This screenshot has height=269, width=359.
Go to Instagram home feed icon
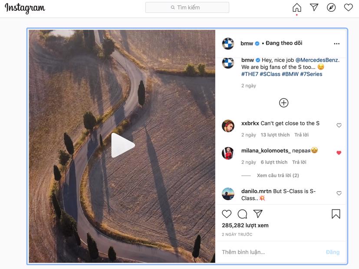(297, 8)
